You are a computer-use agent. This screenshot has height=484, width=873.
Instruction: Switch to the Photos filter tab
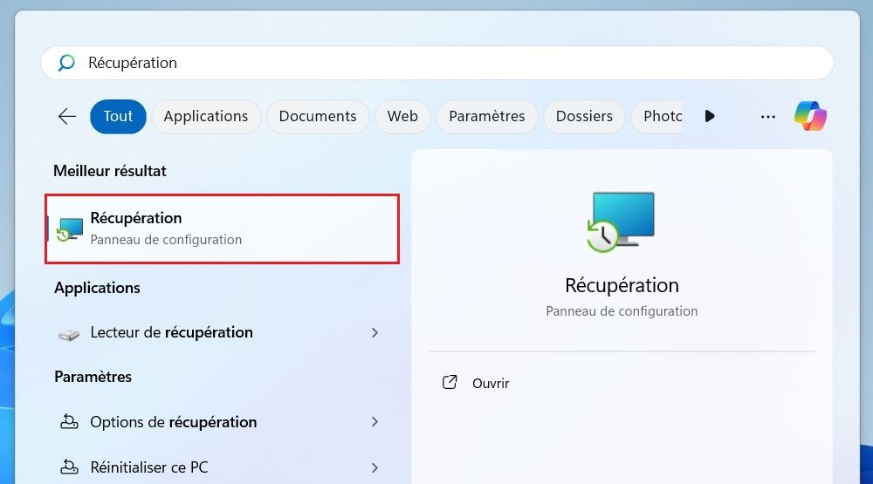657,116
